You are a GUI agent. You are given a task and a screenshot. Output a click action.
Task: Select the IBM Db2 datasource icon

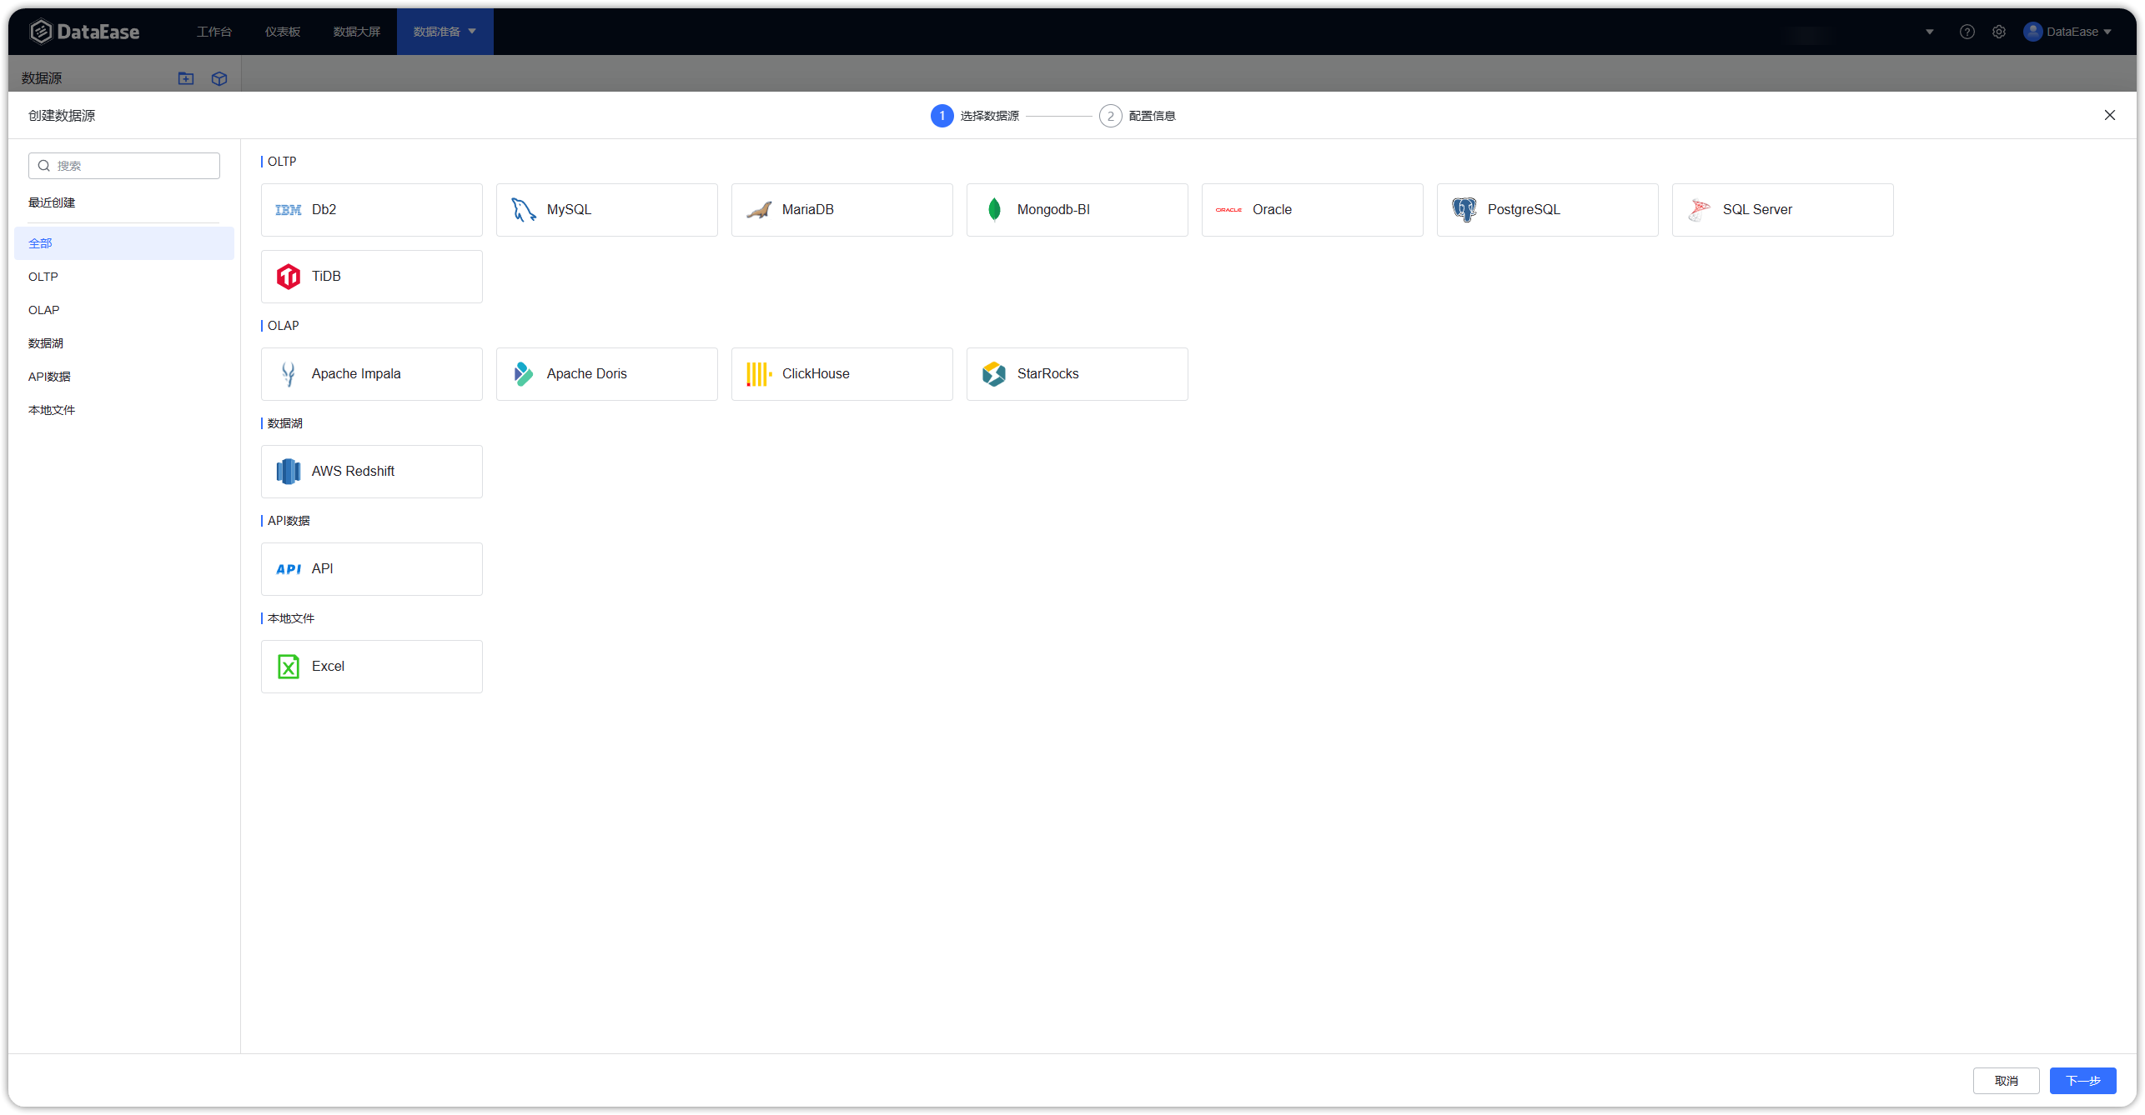point(289,210)
